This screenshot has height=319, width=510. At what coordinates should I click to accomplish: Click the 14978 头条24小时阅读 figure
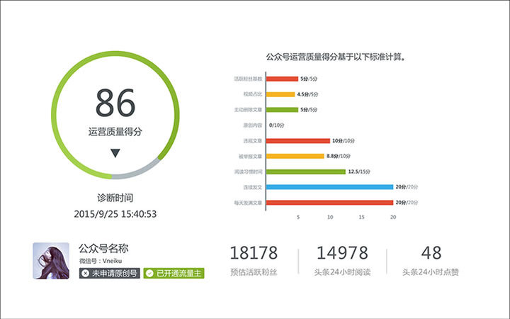click(x=342, y=253)
